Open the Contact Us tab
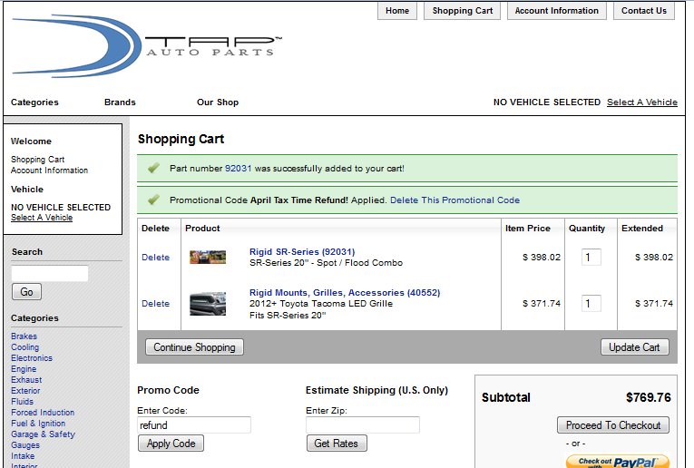The image size is (694, 468). click(x=643, y=11)
